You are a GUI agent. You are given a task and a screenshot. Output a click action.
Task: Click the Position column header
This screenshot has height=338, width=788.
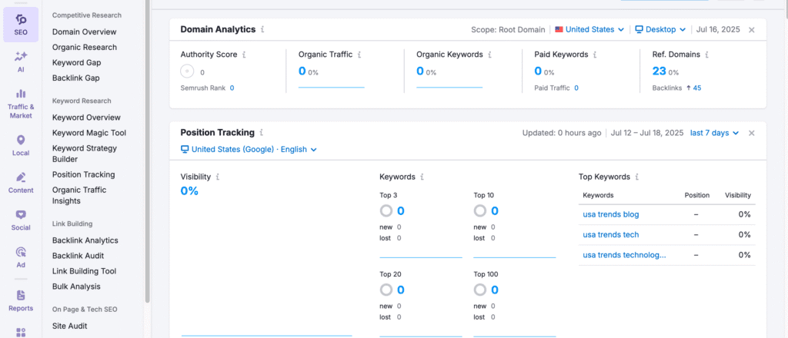(x=696, y=195)
